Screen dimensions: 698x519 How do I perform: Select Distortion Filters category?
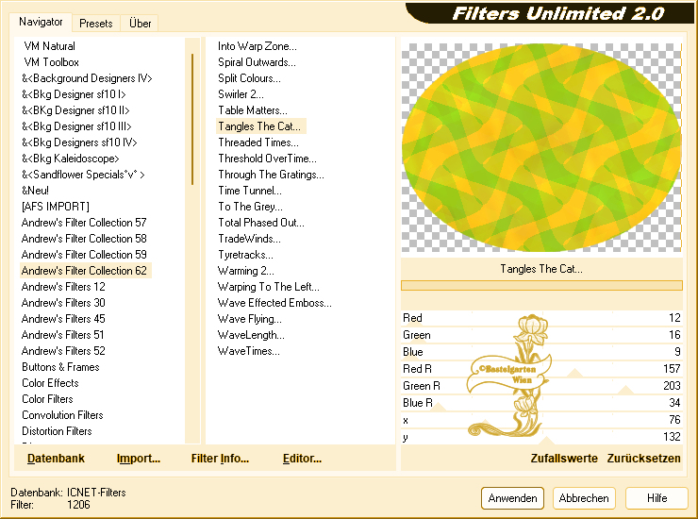(57, 431)
